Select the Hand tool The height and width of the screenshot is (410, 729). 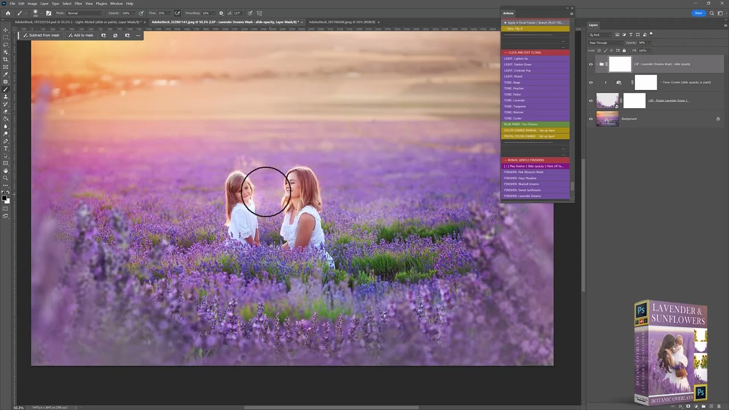click(6, 171)
